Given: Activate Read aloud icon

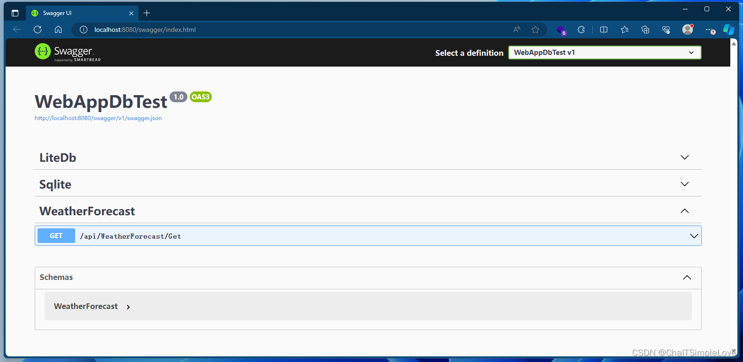Looking at the screenshot, I should click(517, 30).
